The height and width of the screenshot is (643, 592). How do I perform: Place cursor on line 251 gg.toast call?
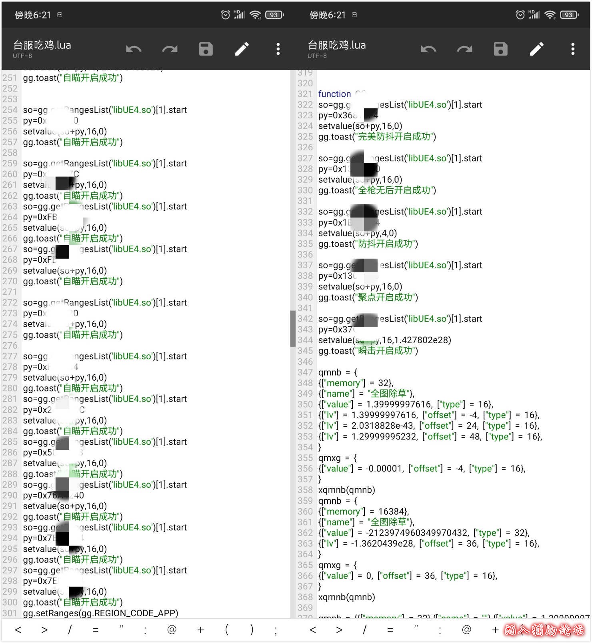click(73, 78)
